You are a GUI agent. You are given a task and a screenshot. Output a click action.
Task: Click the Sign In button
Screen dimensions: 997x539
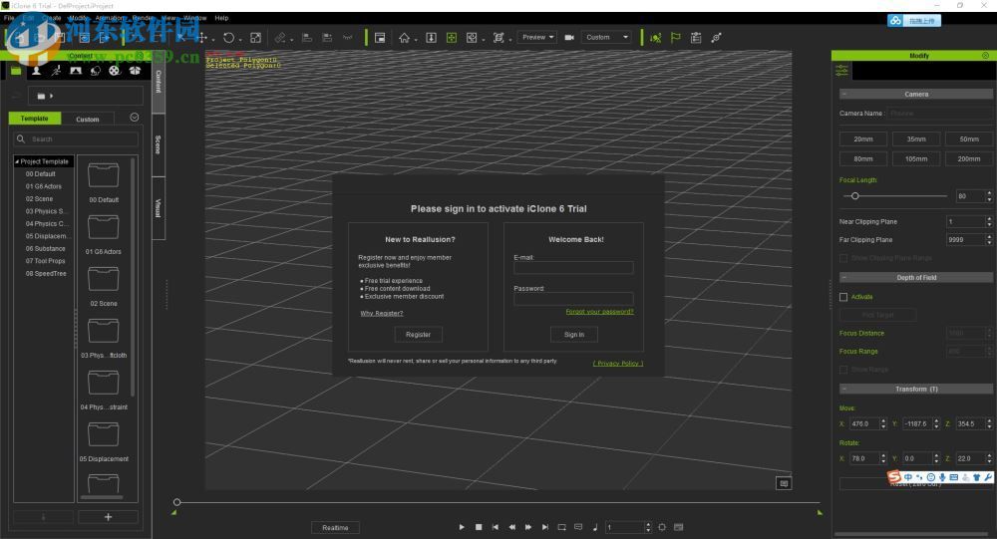573,335
